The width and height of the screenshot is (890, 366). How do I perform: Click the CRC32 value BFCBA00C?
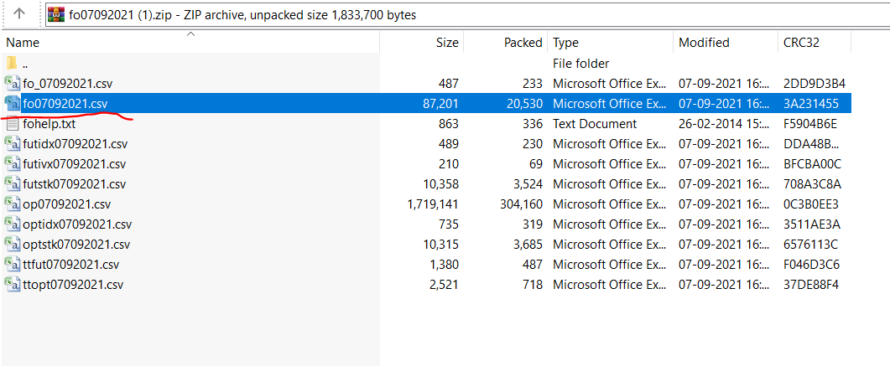[813, 164]
